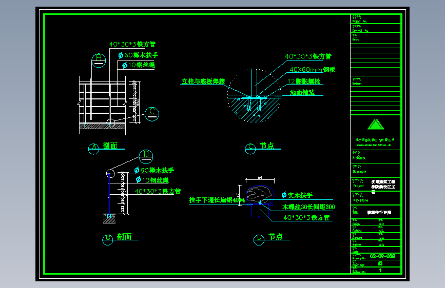Viewport: 445px width, 288px height.
Task: Select Φ60榉木扶手 label in section A
Action: (138, 55)
